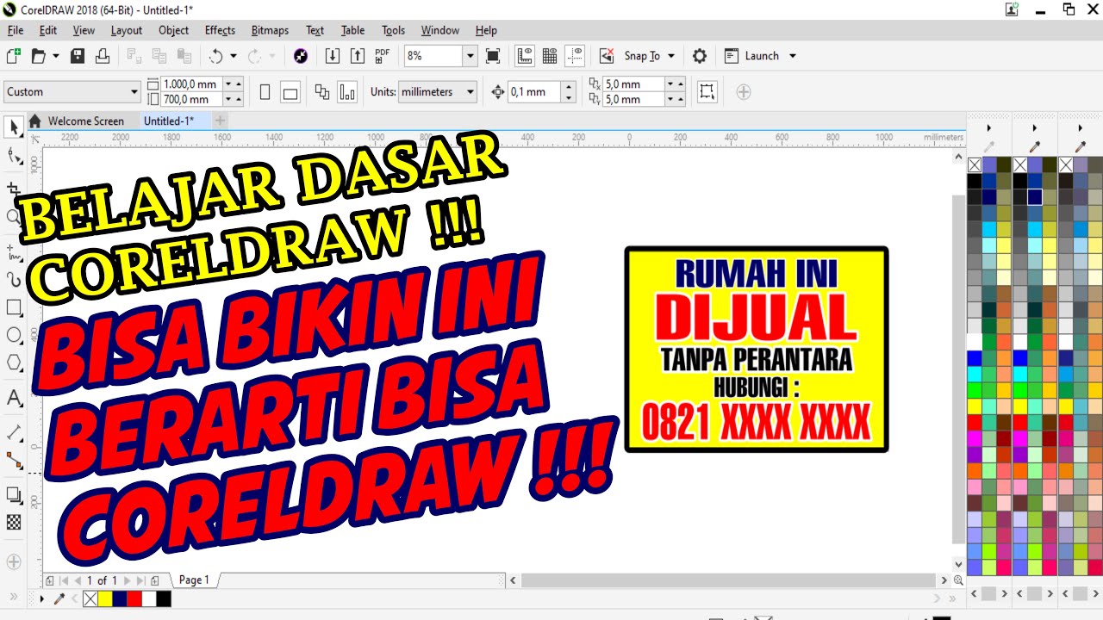Start Full-screen preview icon

coord(493,56)
